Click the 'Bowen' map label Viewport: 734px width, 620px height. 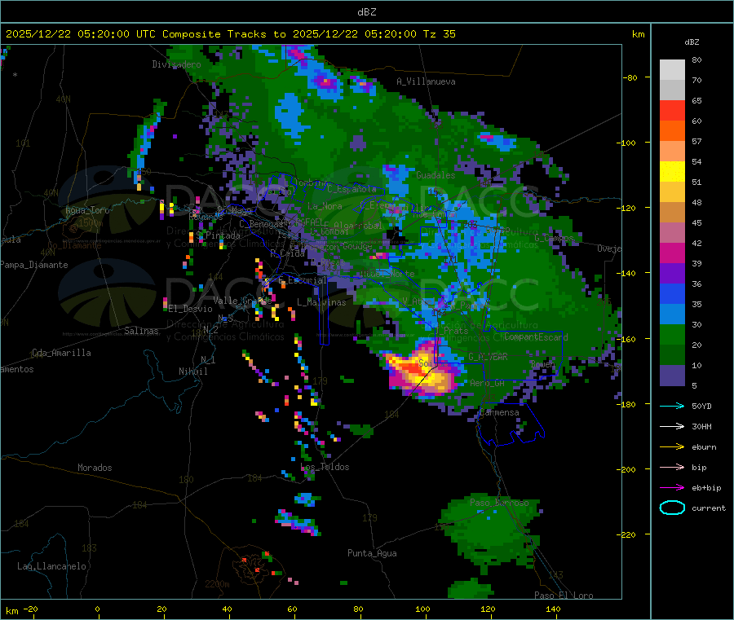click(542, 363)
